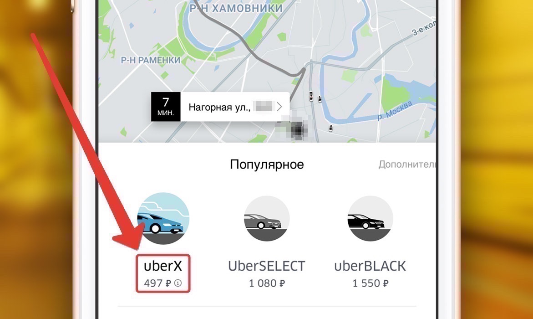The height and width of the screenshot is (319, 533).
Task: Tap the Р-Н ХАМОВНИКИ district label on map
Action: [236, 8]
